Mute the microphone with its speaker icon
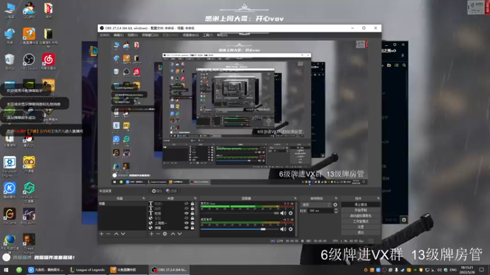490x275 pixels. tap(283, 213)
